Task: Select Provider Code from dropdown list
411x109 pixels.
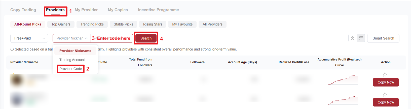Action: 71,69
